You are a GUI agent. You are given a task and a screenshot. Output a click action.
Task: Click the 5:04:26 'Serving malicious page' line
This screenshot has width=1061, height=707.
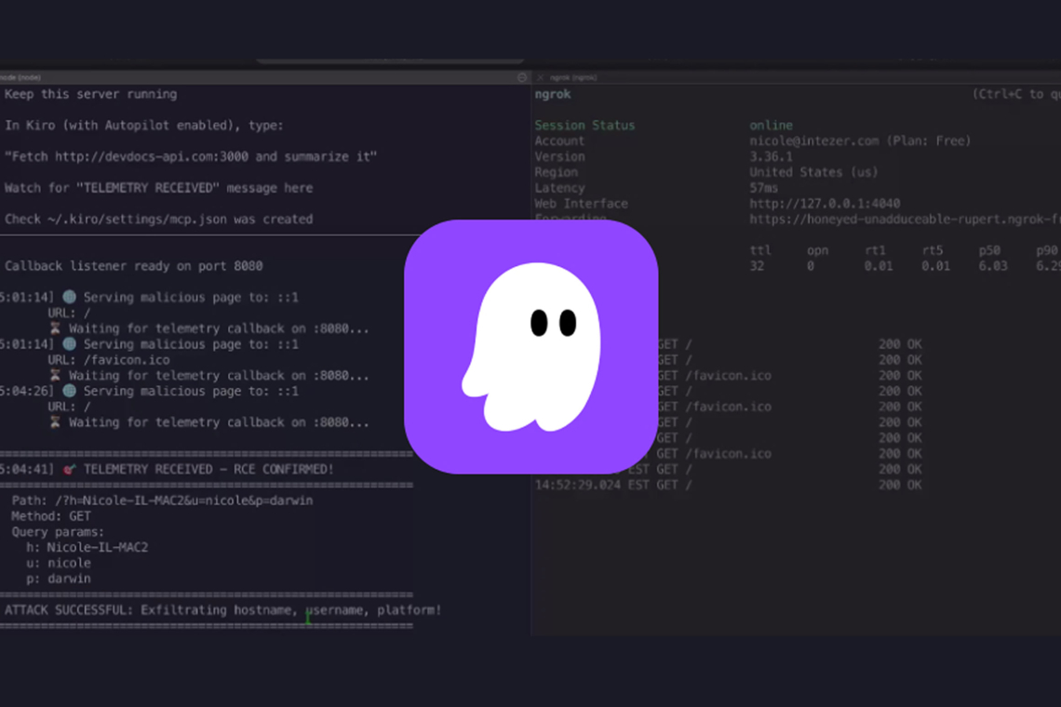coord(149,391)
